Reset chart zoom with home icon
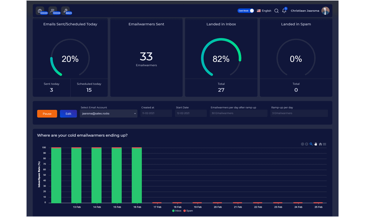366x217 pixels. (320, 144)
